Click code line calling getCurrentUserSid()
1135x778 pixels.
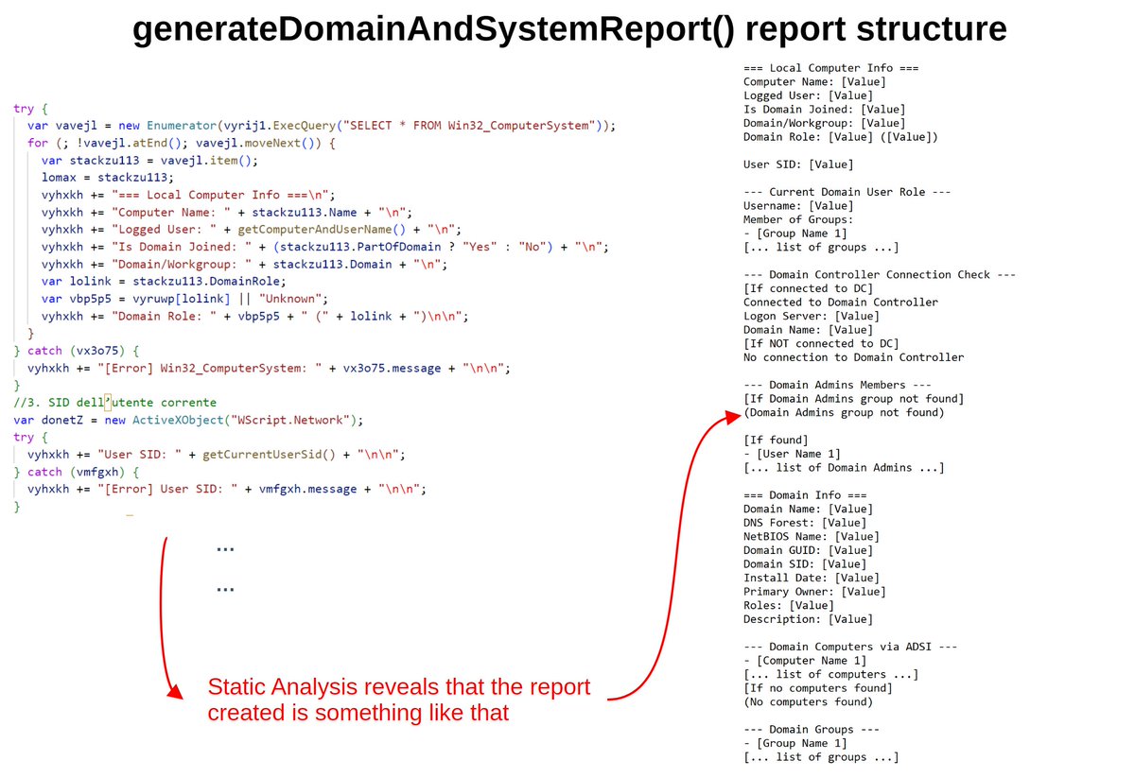[x=217, y=455]
